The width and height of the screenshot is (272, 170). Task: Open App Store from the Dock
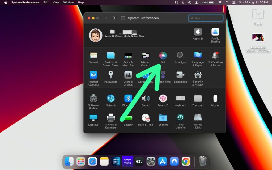(163, 161)
